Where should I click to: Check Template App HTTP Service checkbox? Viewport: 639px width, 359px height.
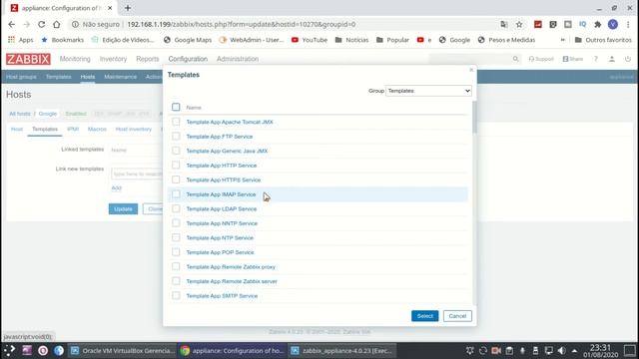(176, 166)
